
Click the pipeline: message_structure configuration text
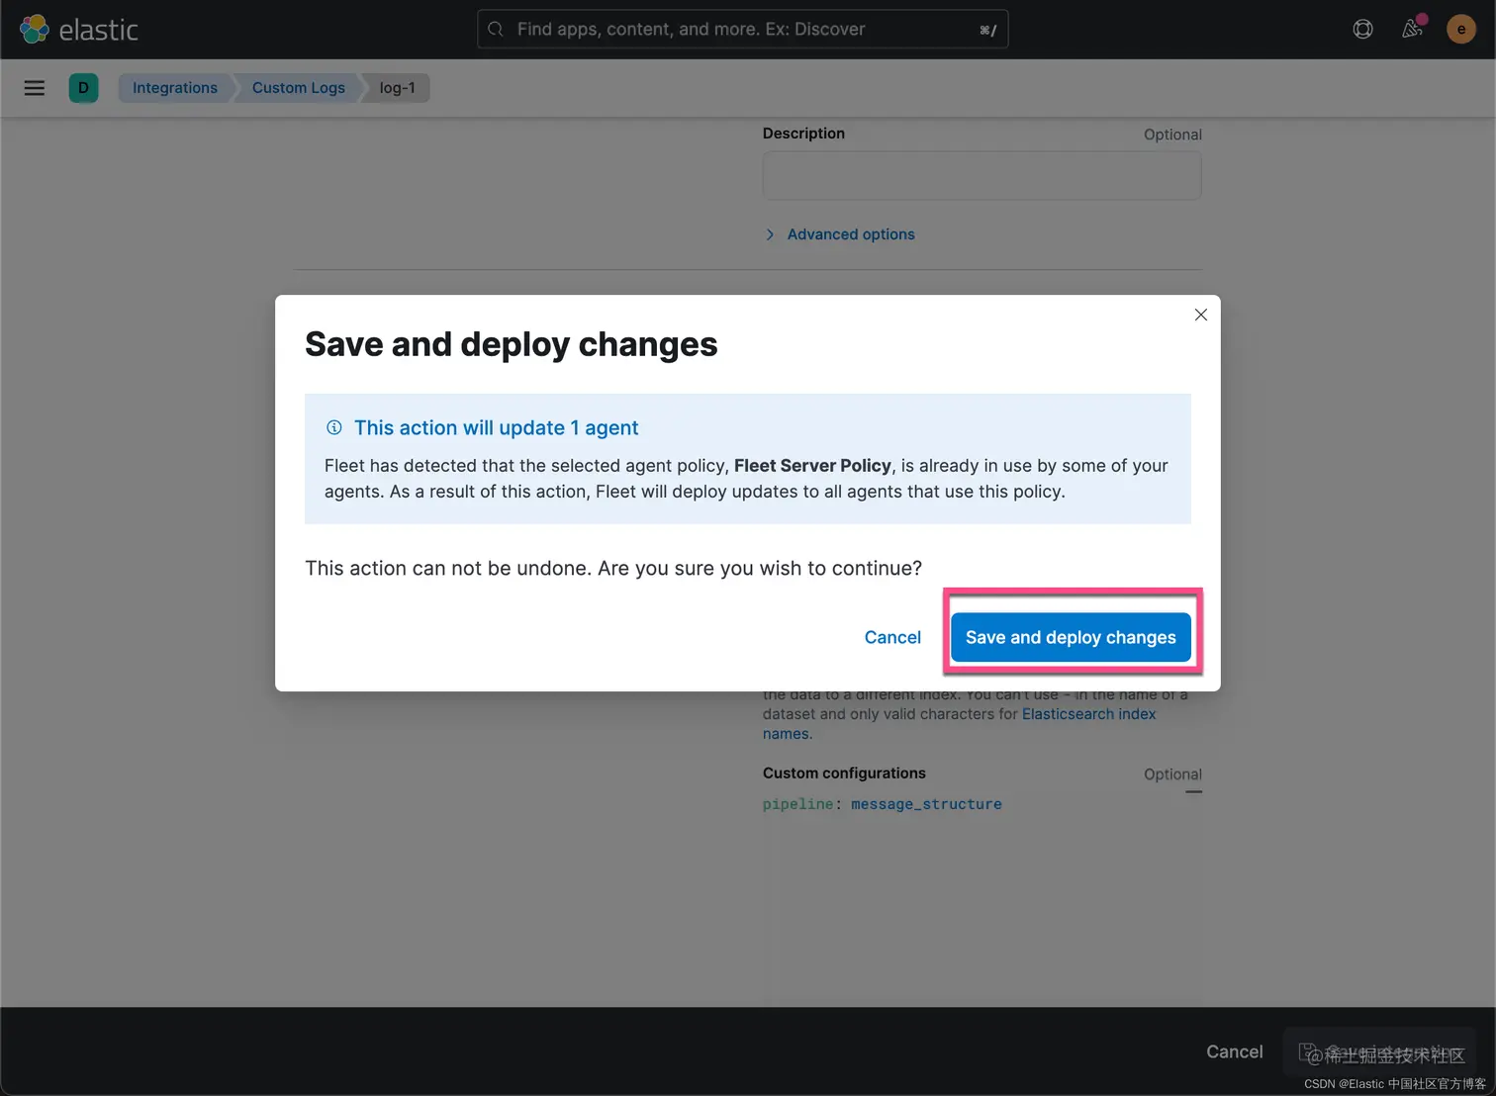click(883, 804)
